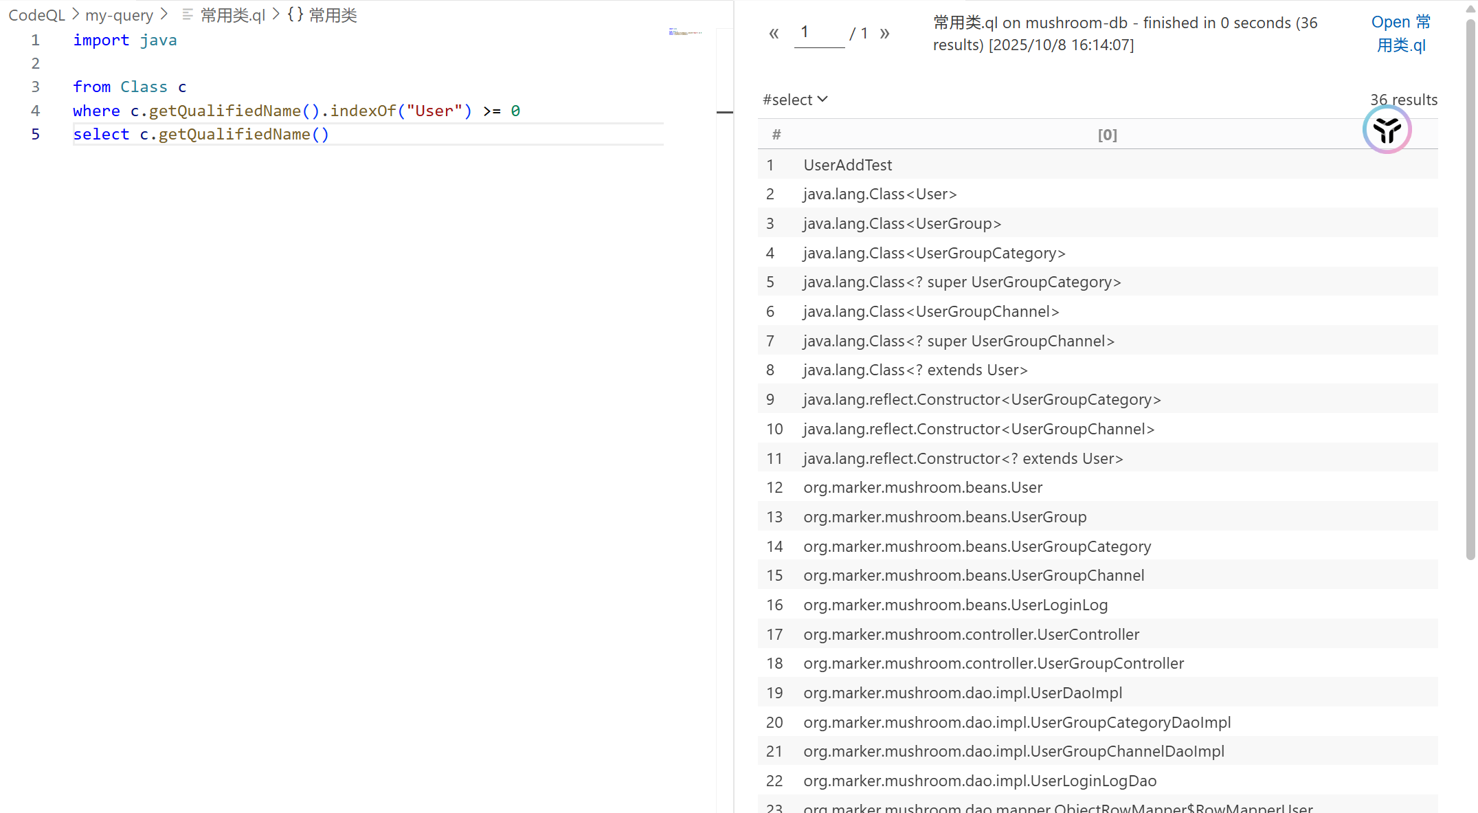Select the UserAddTest result row
Screen dimensions: 1478x813
point(847,165)
